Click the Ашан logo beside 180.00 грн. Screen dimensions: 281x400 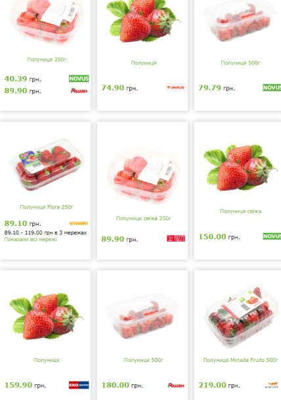[x=176, y=385]
